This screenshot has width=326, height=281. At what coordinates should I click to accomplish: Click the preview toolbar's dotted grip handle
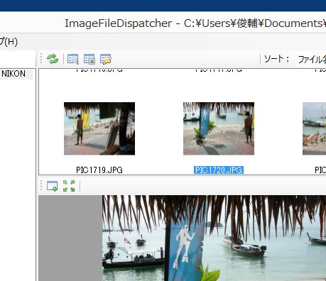[41, 186]
